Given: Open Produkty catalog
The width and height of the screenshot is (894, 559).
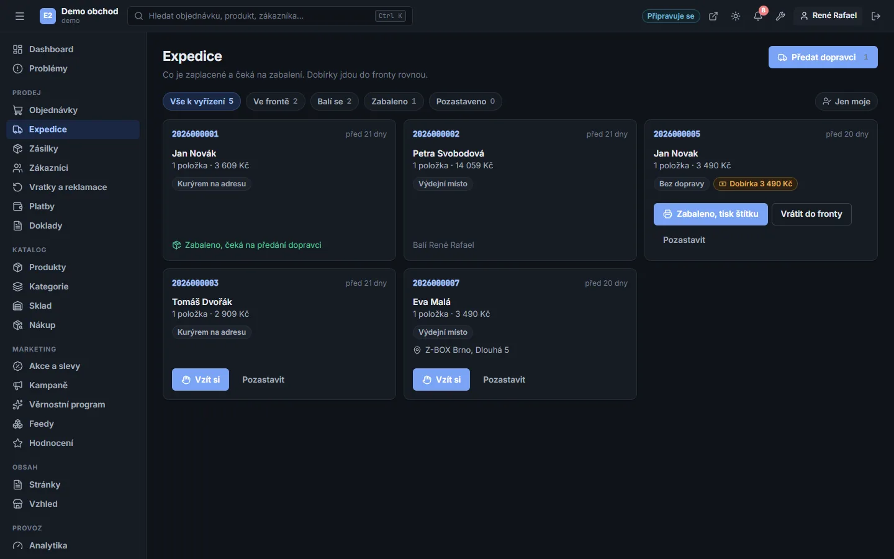Looking at the screenshot, I should coord(73,267).
